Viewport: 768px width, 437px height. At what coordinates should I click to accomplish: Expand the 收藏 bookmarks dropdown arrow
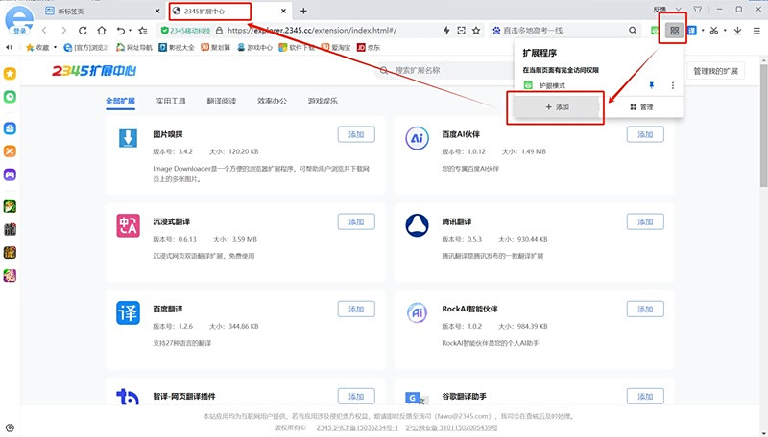pos(55,47)
